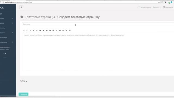The width and height of the screenshot is (174, 98).
Task: Click the user avatar icon in header
Action: point(164,7)
